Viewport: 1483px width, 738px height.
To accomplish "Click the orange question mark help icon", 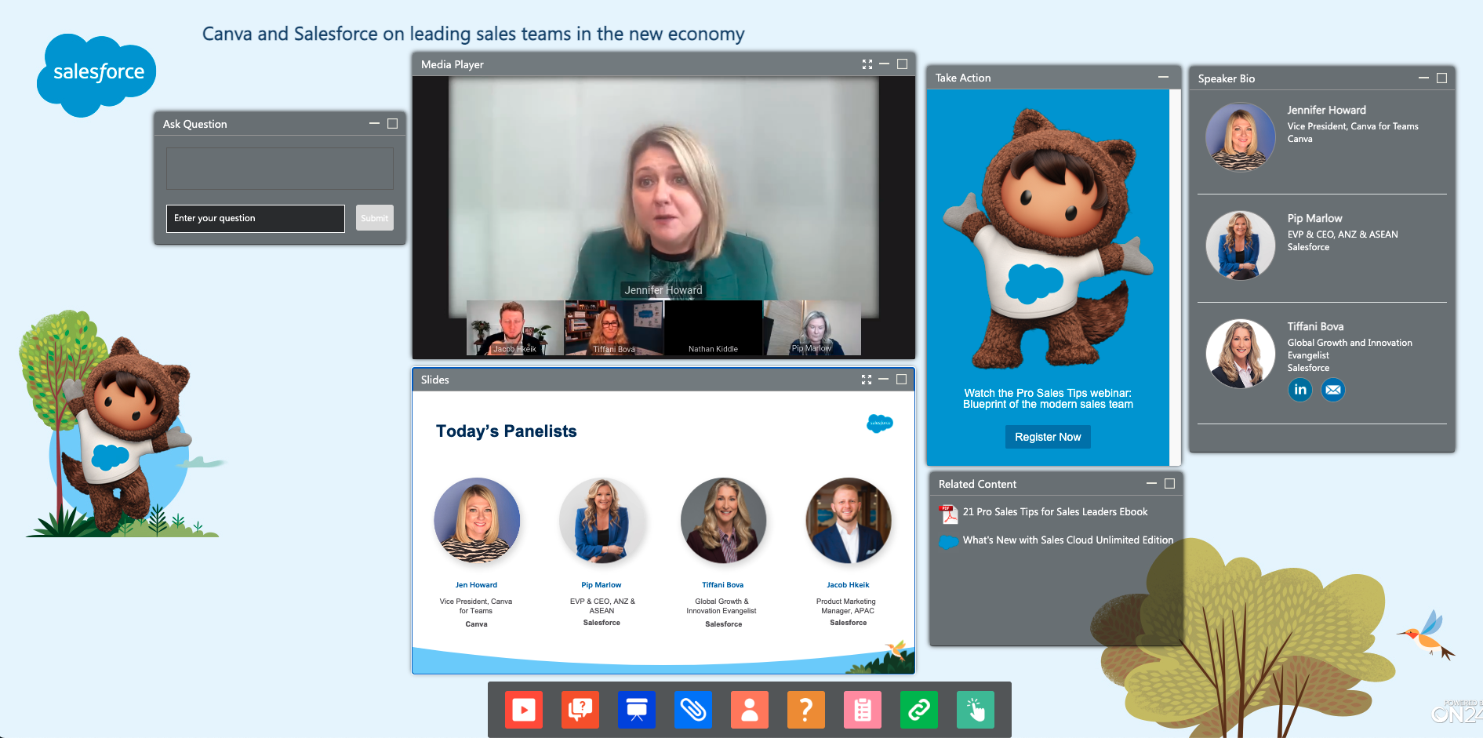I will pyautogui.click(x=805, y=710).
